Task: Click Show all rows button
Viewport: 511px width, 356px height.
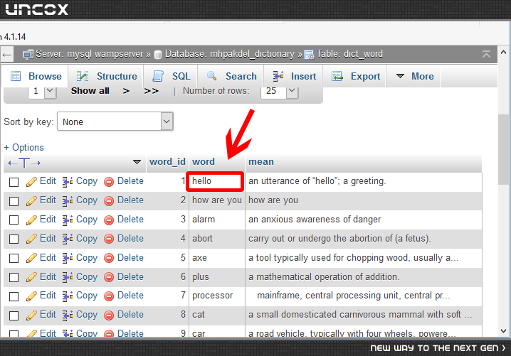Action: [x=90, y=91]
